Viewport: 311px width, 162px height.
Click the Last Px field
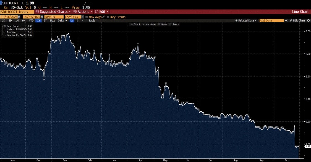(x=54, y=17)
